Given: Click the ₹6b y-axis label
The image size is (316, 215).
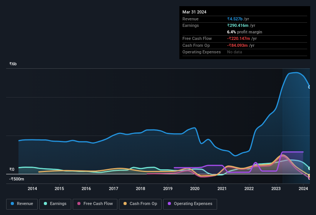Looking at the screenshot, I should coord(13,64).
